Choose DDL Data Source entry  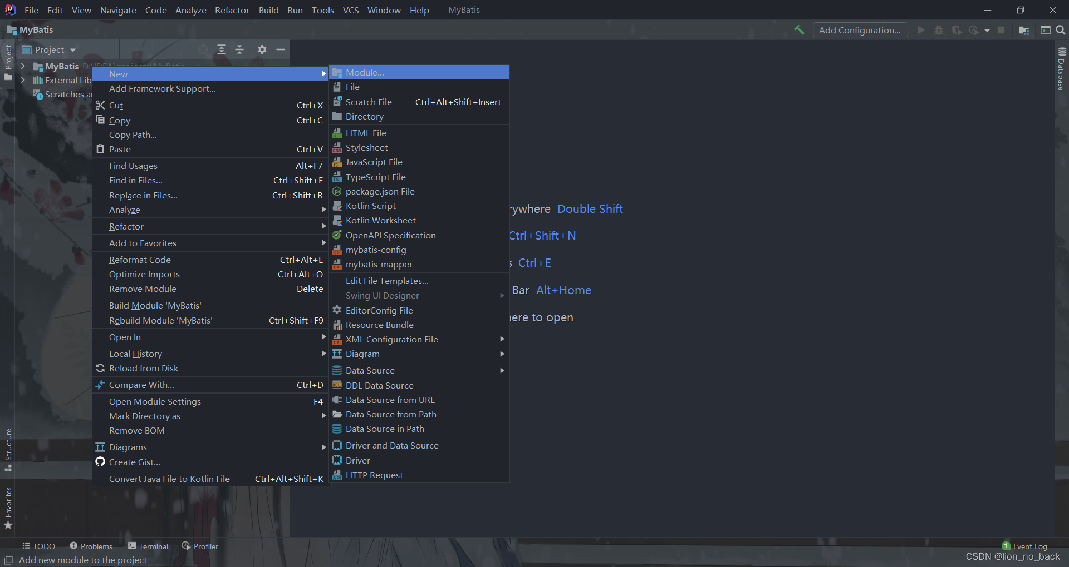[x=420, y=385]
